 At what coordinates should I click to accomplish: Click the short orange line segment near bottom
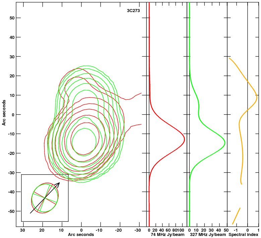(236, 216)
